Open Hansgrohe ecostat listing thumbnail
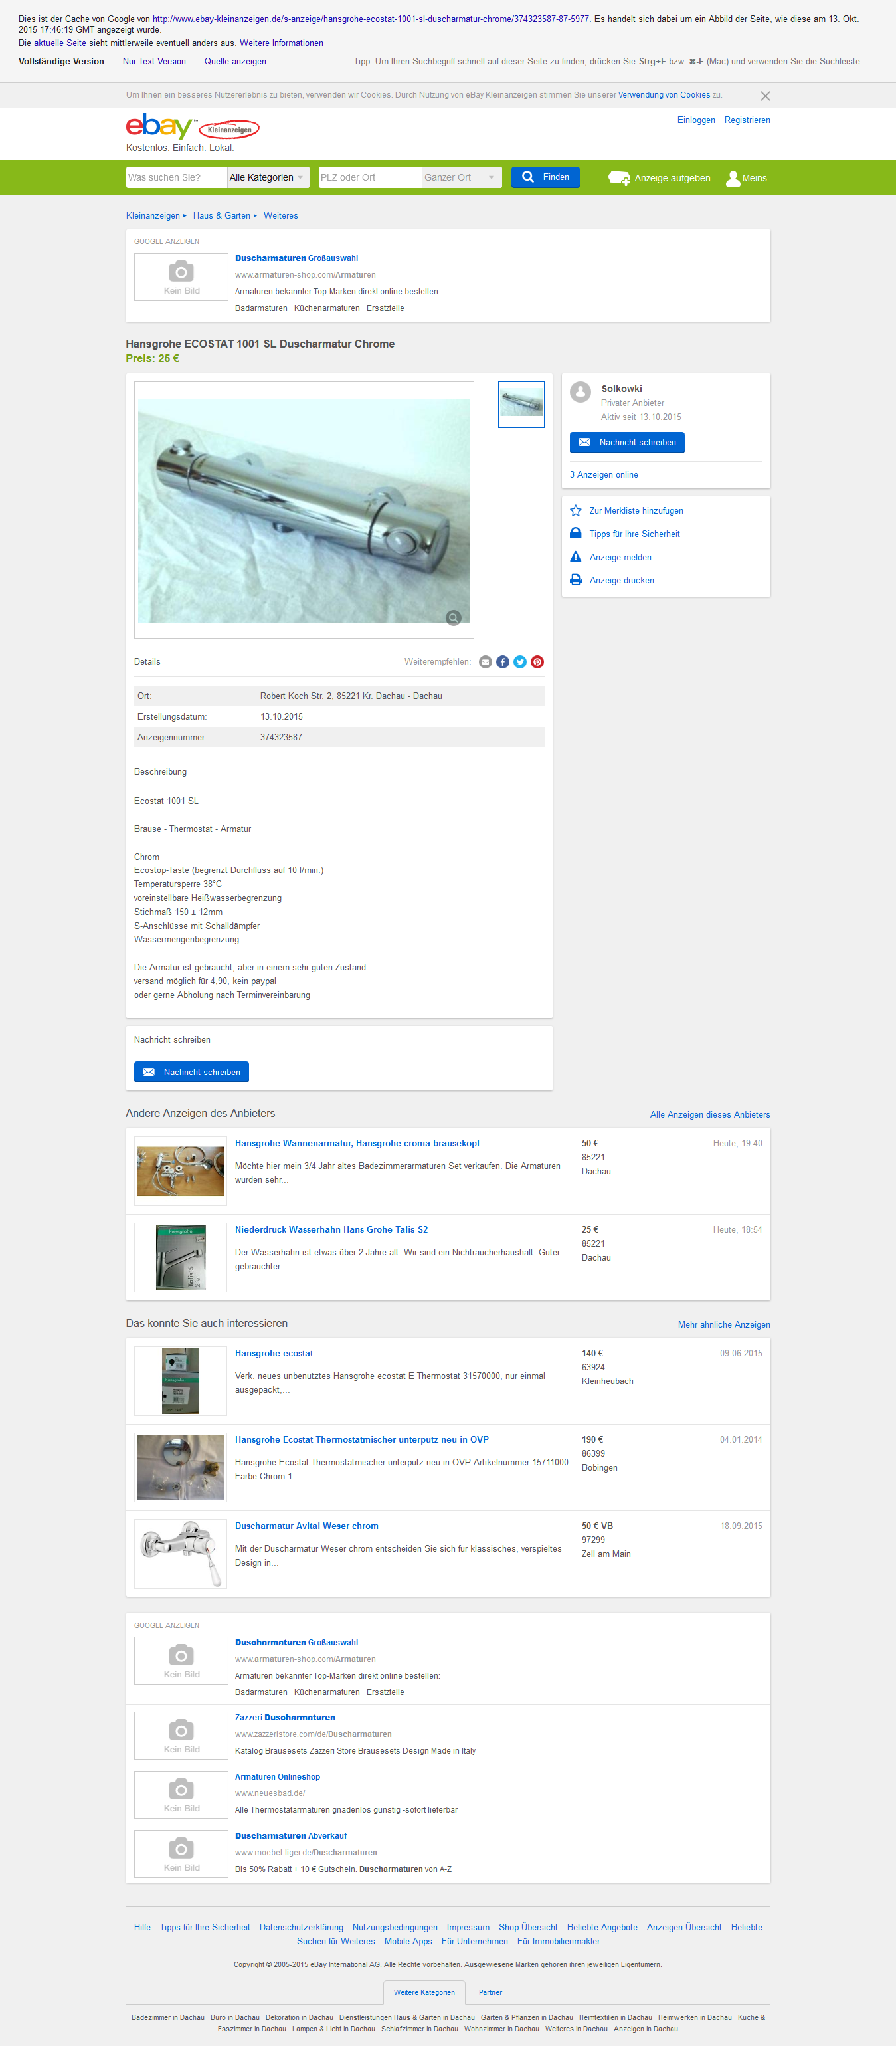The height and width of the screenshot is (2046, 896). [x=181, y=1380]
